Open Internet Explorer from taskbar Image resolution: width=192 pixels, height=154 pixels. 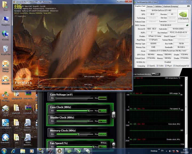click(x=13, y=151)
